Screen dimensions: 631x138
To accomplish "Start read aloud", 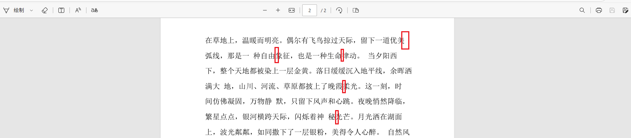I will click(x=78, y=10).
